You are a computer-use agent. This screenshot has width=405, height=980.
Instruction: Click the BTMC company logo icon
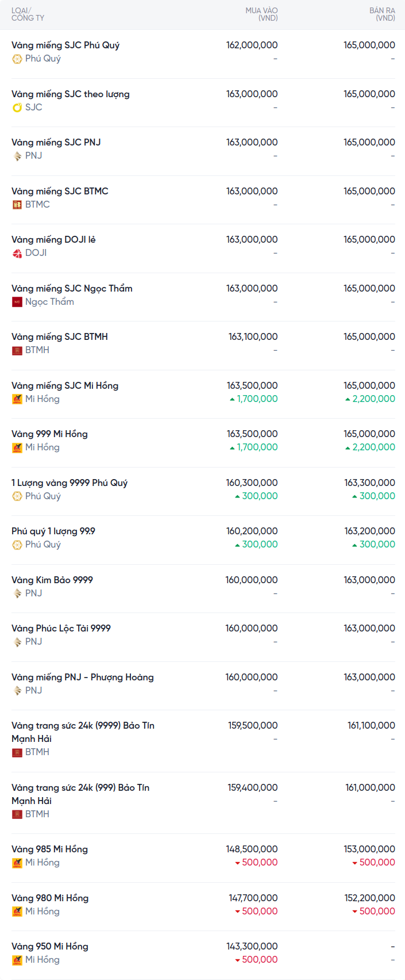[x=17, y=205]
